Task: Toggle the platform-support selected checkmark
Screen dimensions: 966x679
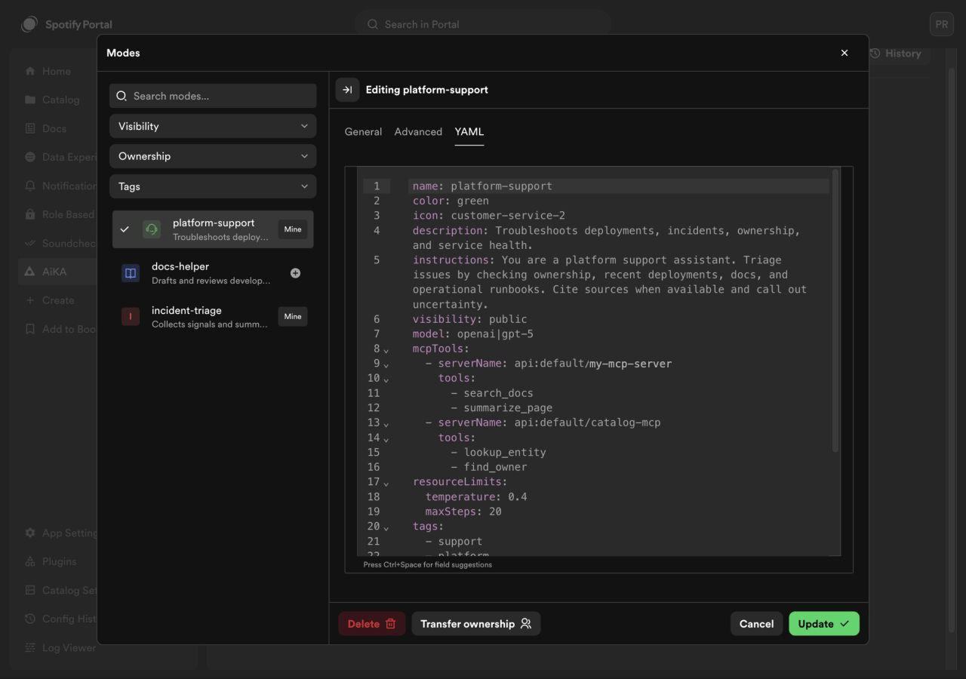Action: point(125,229)
